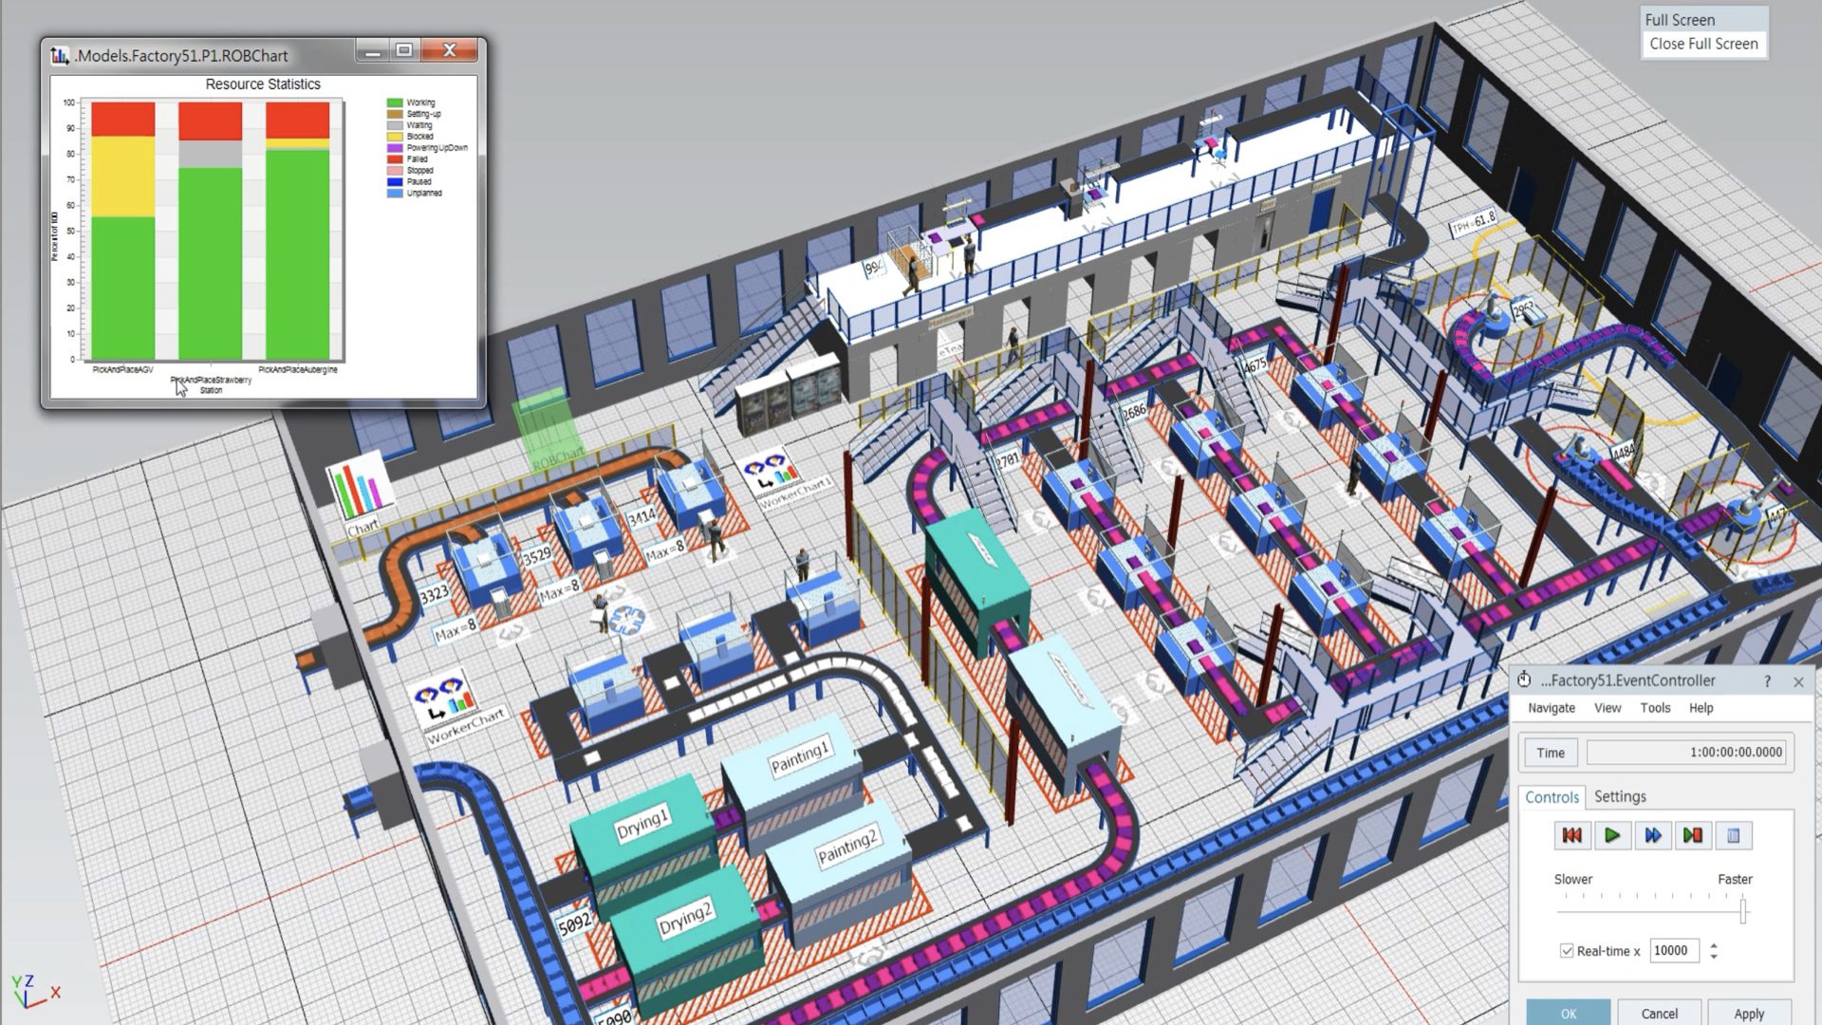Decrease real-time factor with down arrow

point(1714,957)
